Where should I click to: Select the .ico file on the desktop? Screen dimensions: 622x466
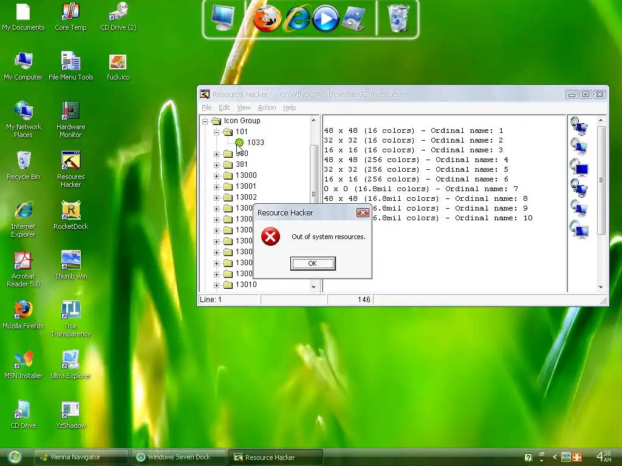tap(118, 66)
